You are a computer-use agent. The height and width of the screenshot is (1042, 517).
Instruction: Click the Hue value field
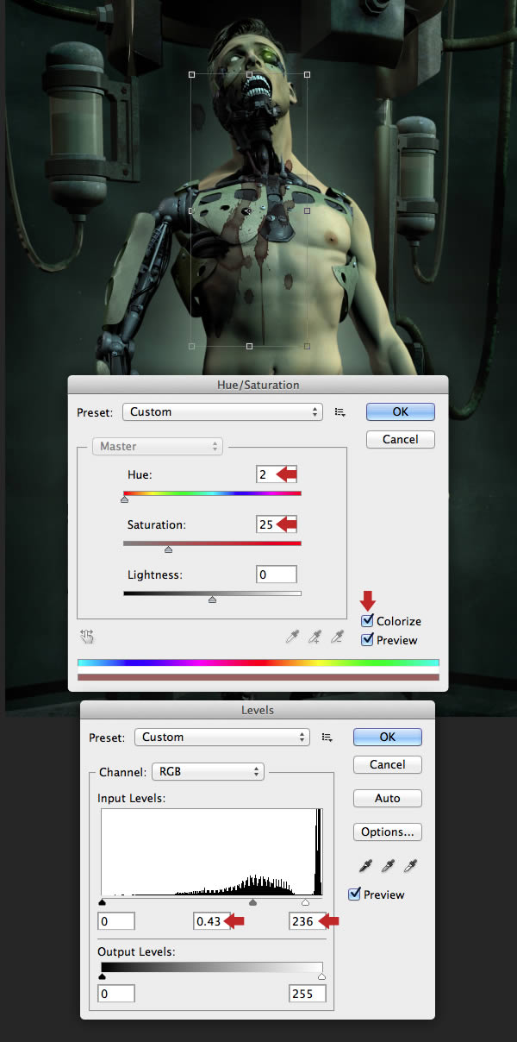[277, 474]
